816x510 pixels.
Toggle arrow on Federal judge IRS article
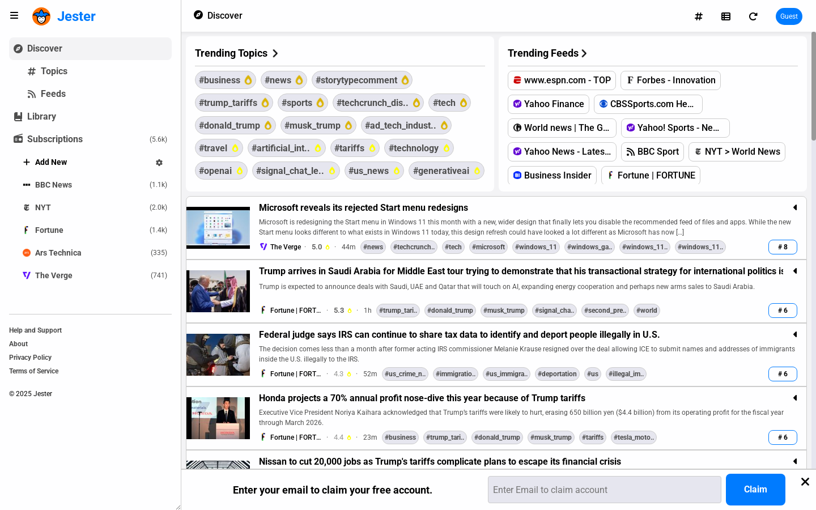(795, 334)
